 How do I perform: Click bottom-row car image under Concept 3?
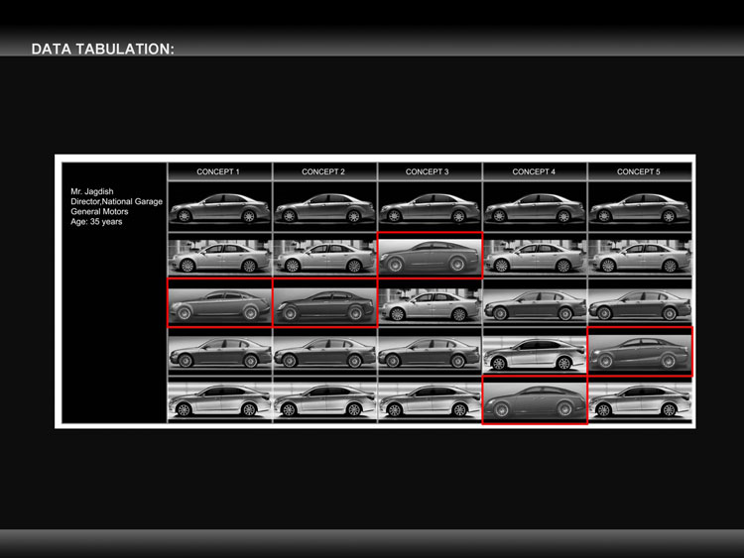[x=430, y=400]
